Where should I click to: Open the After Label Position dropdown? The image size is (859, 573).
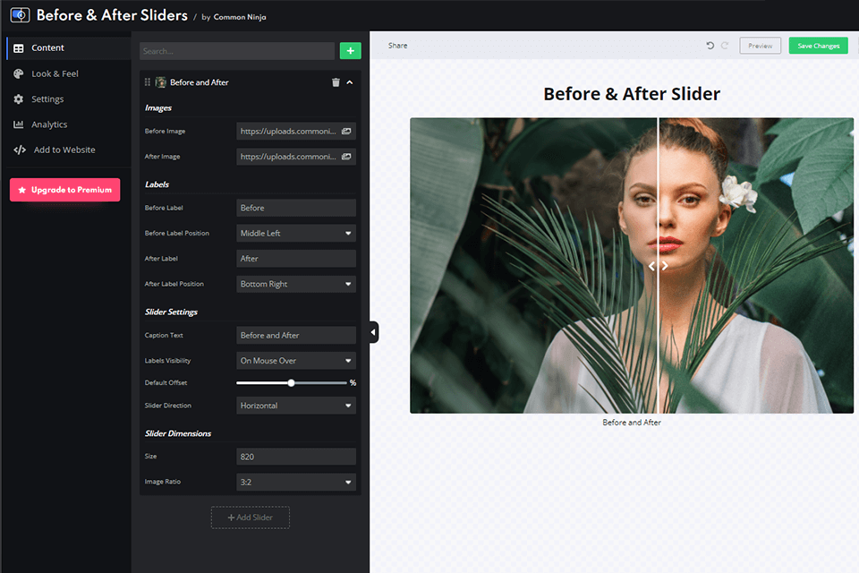[x=296, y=284]
